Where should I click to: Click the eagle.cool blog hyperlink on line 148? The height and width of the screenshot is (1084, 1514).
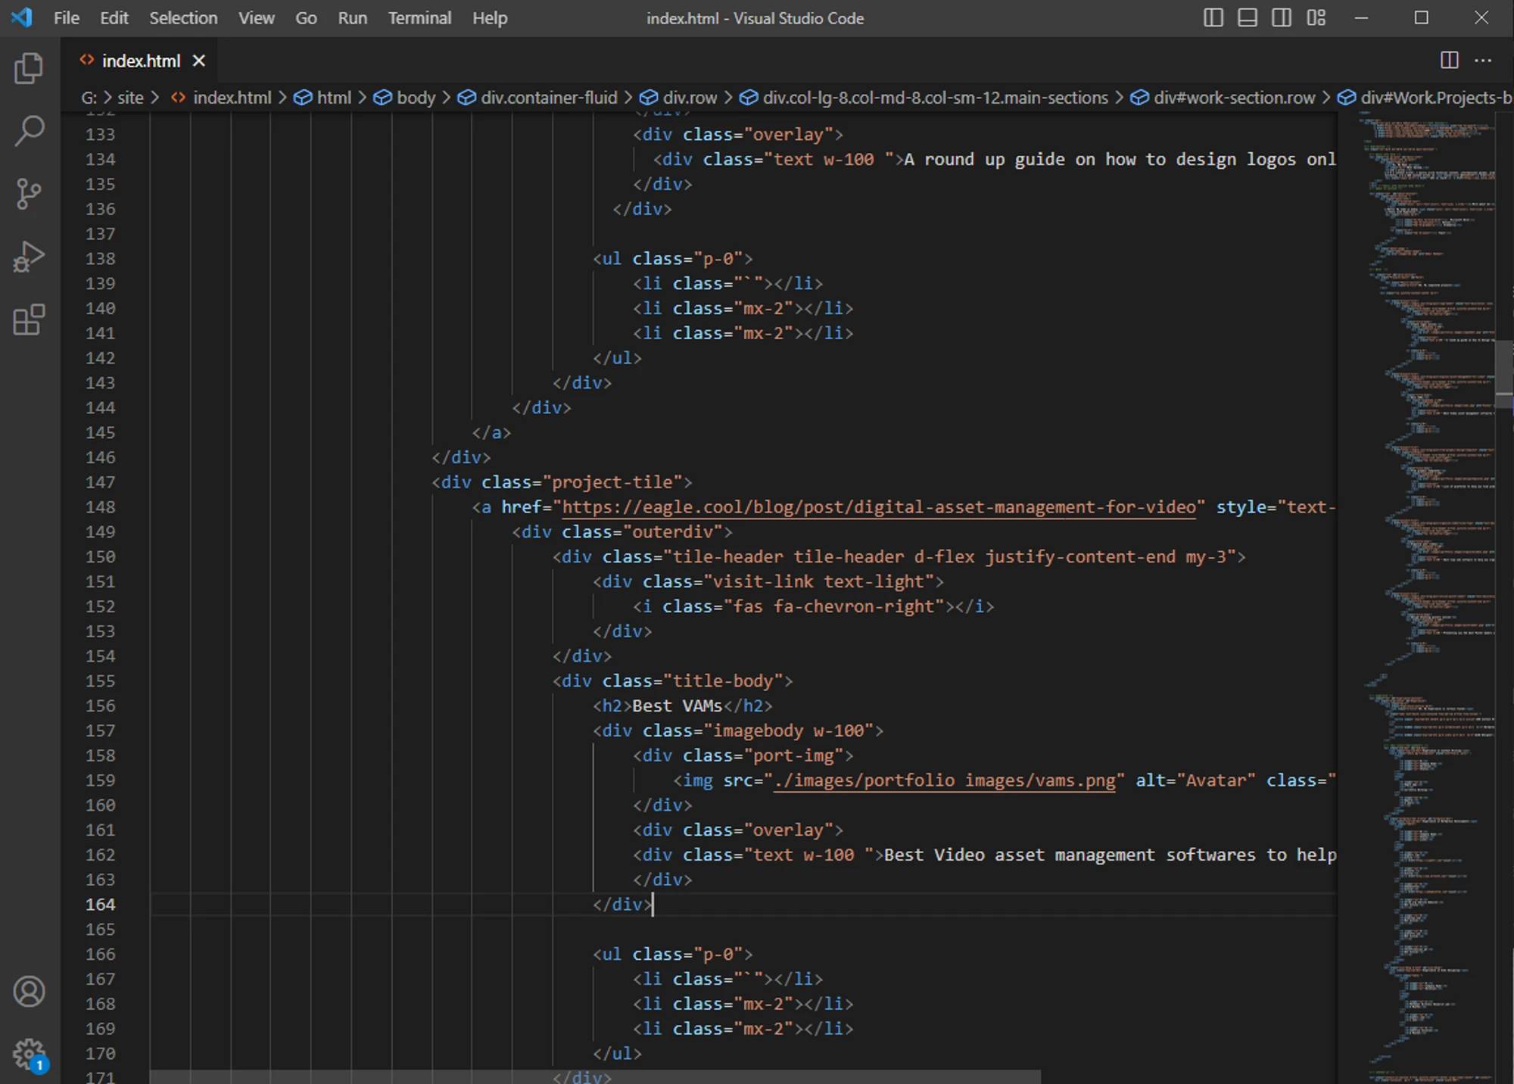tap(878, 506)
